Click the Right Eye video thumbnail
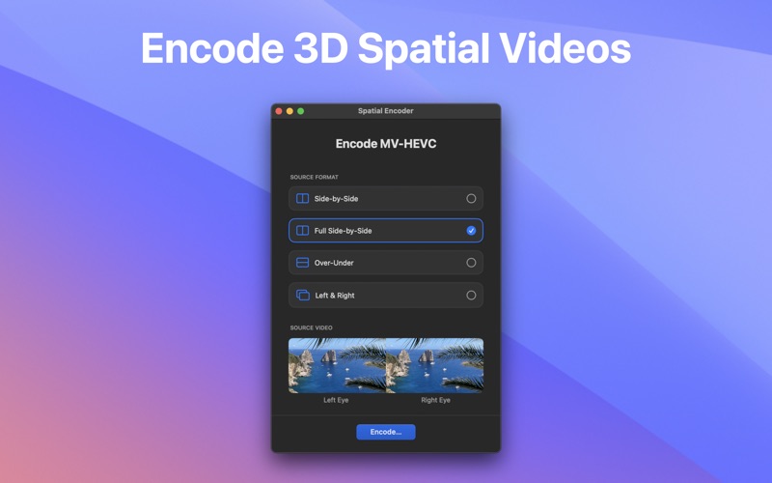 [435, 365]
